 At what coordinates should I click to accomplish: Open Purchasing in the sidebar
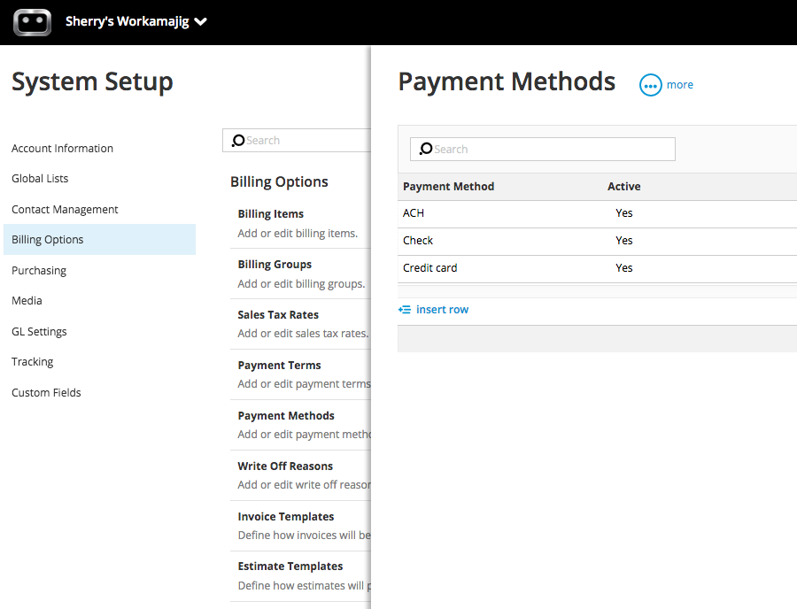pos(39,270)
